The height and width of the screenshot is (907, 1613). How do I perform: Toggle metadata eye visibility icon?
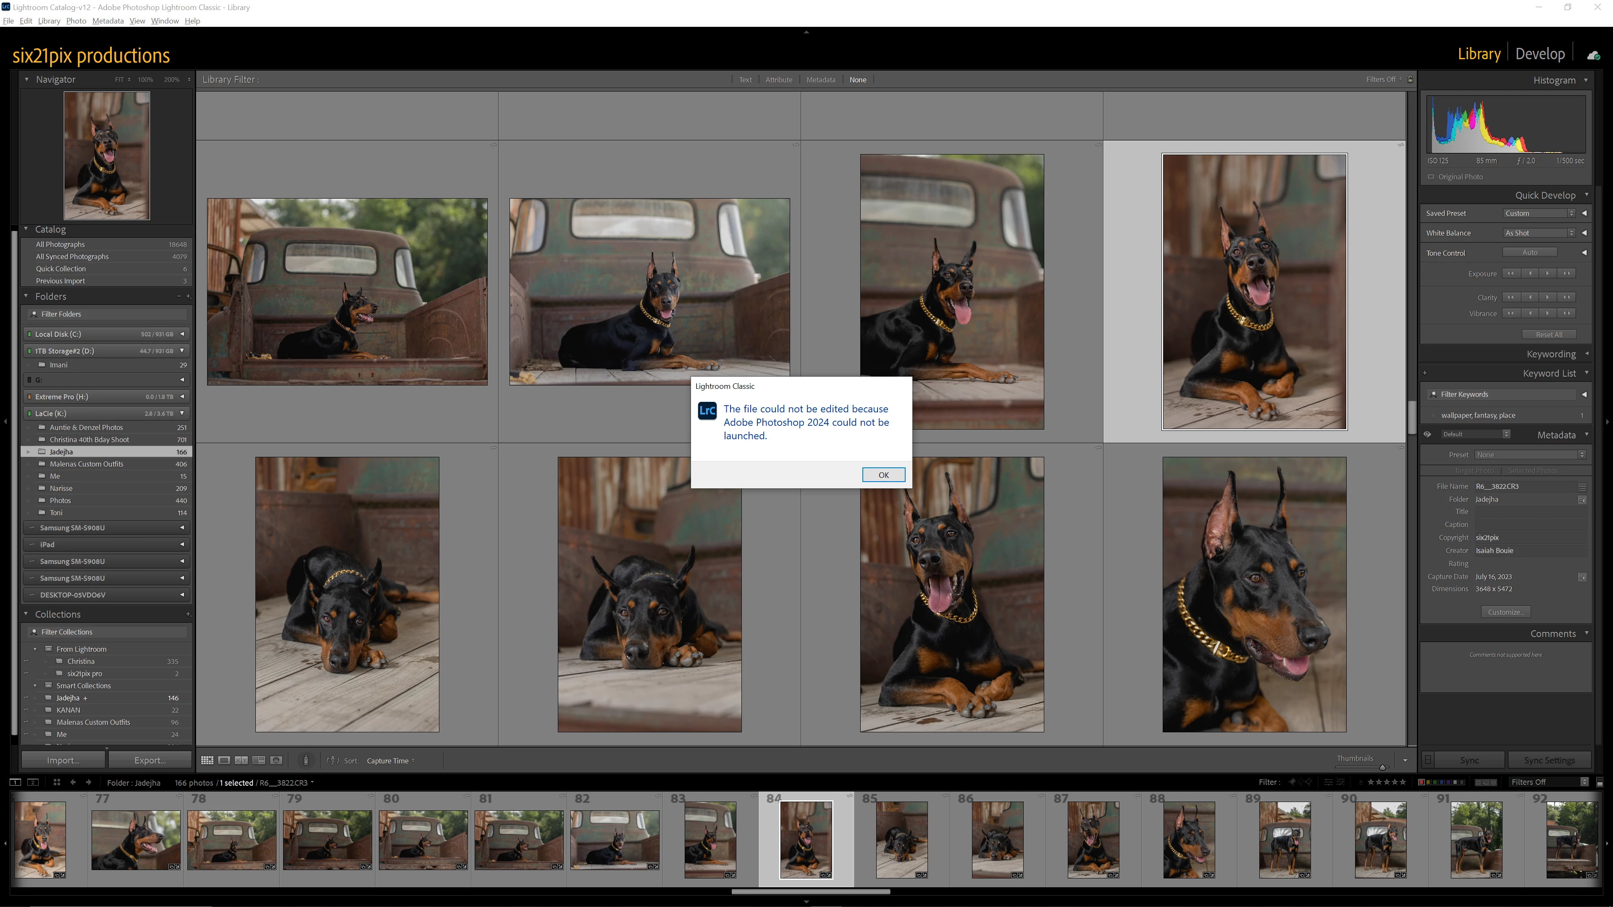pyautogui.click(x=1428, y=435)
